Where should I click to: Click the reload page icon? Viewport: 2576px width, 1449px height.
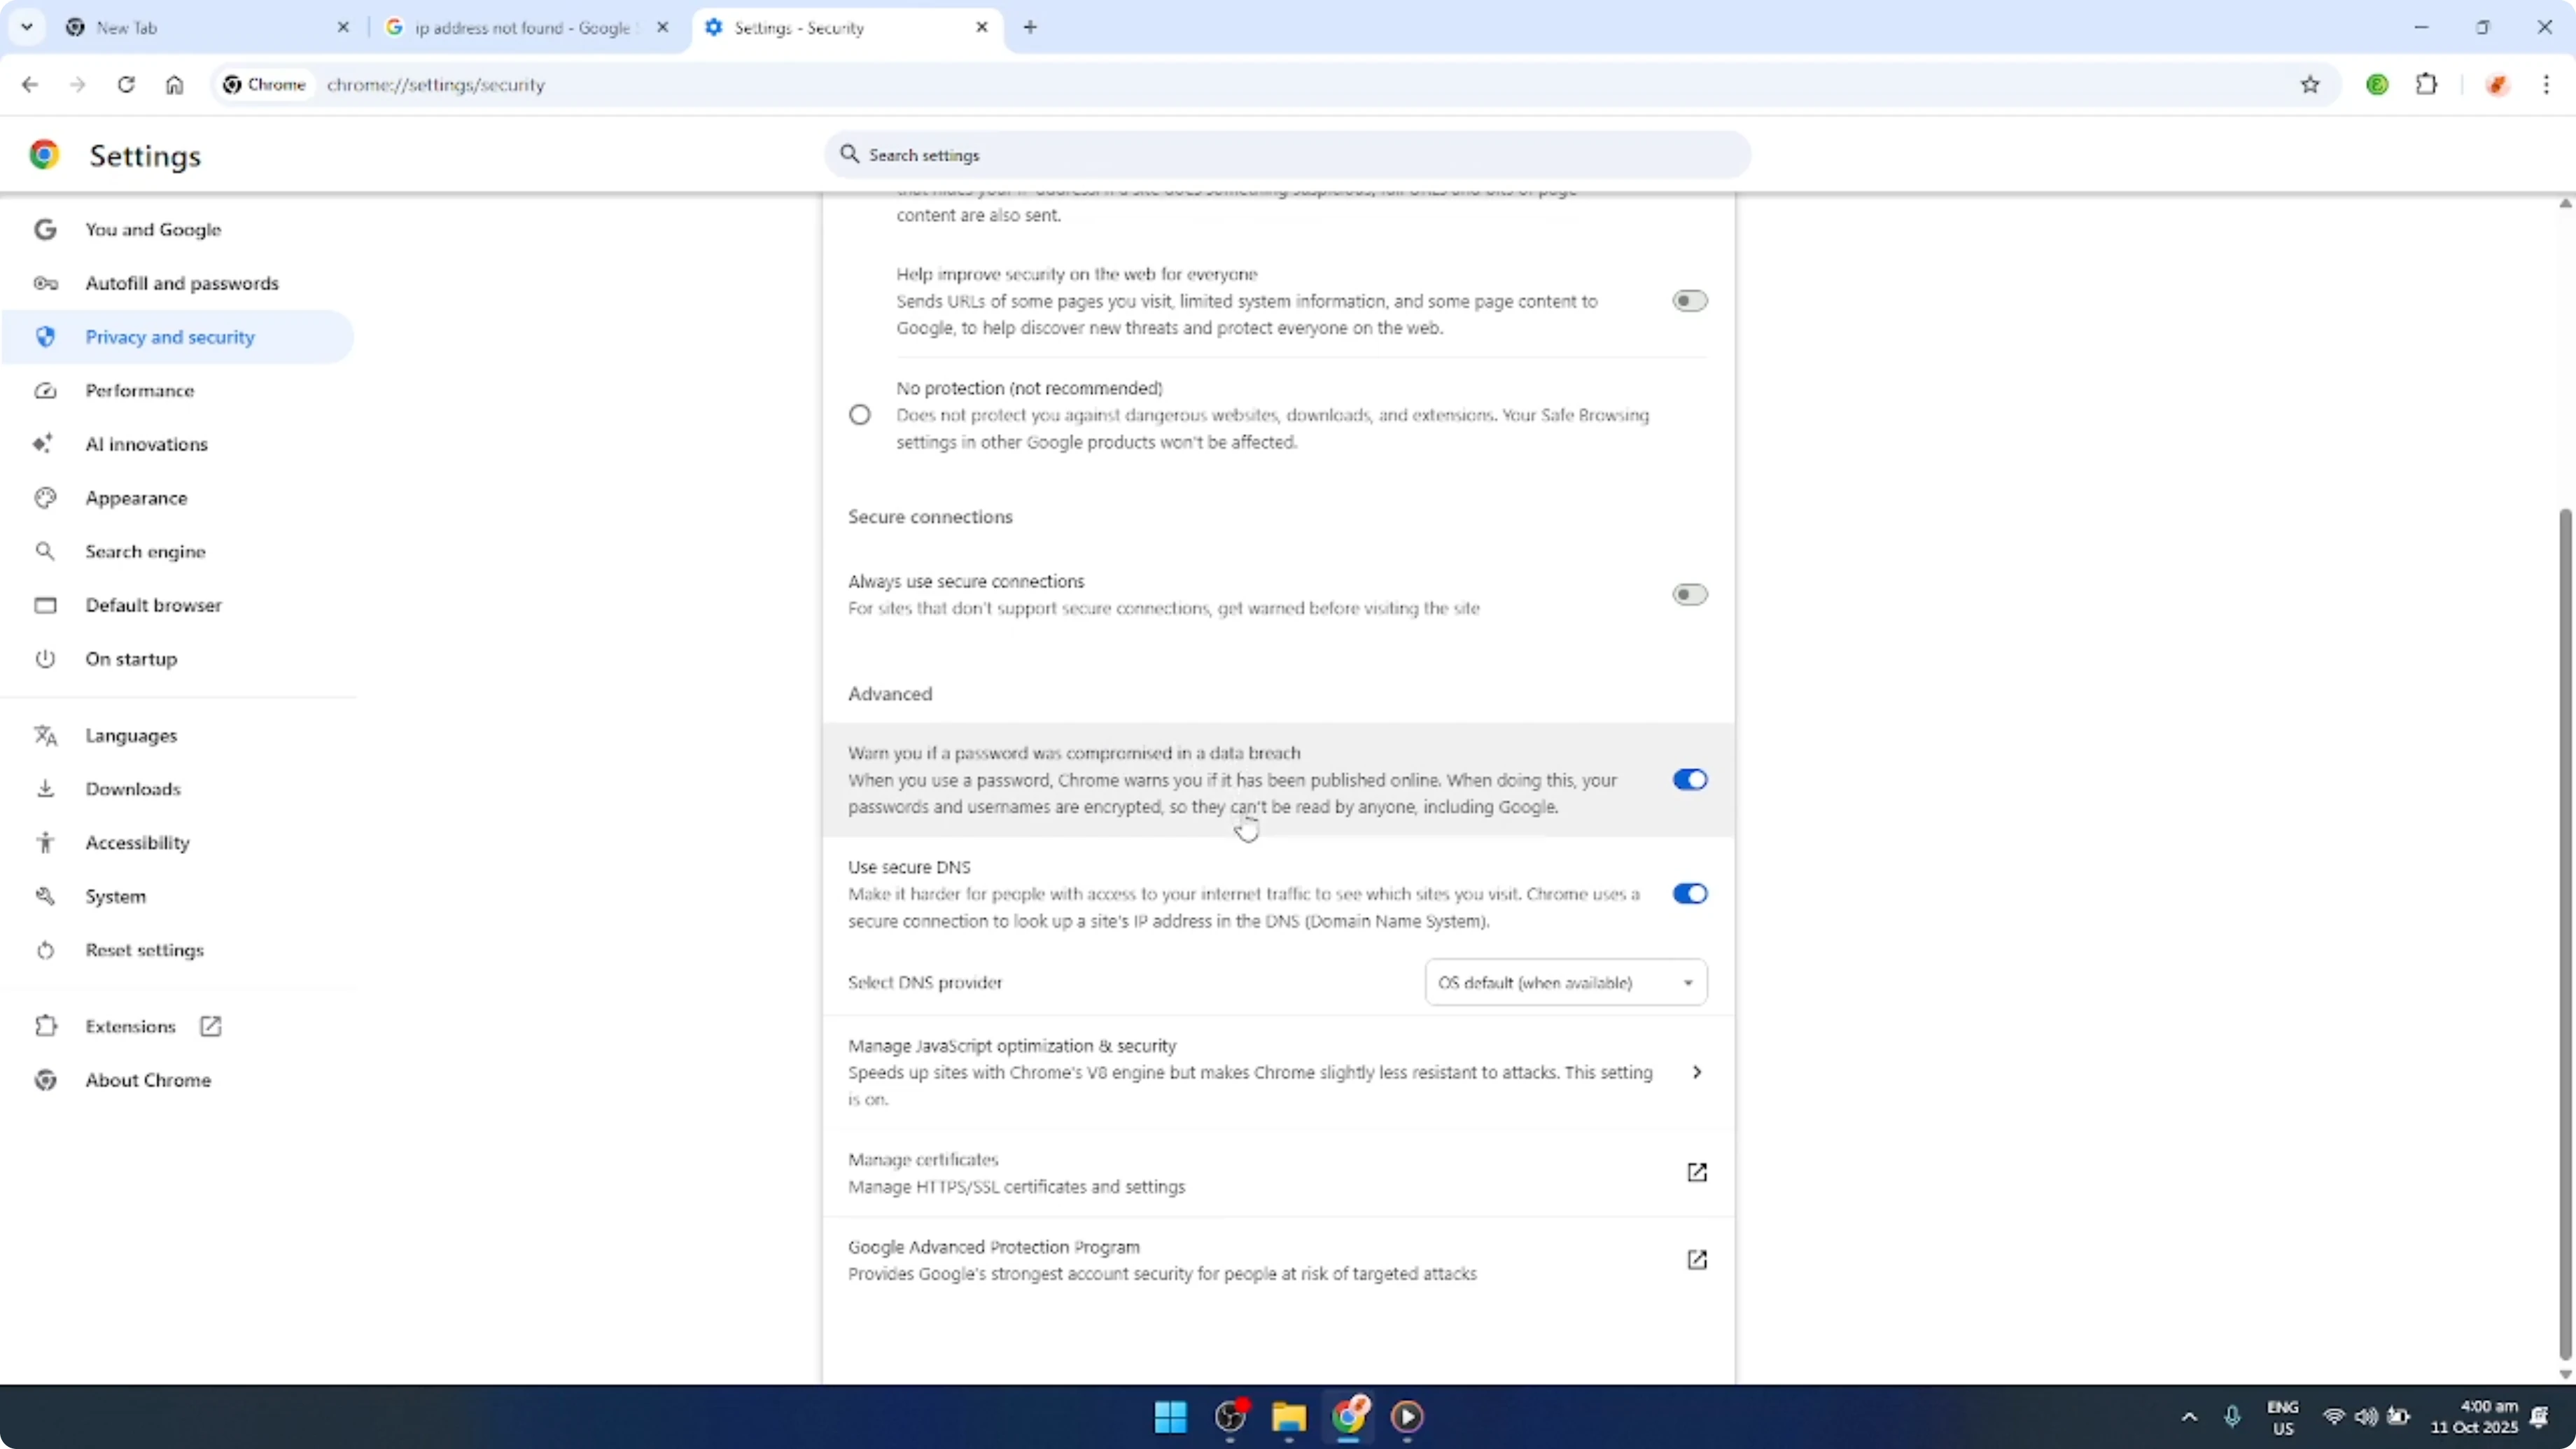(x=126, y=85)
